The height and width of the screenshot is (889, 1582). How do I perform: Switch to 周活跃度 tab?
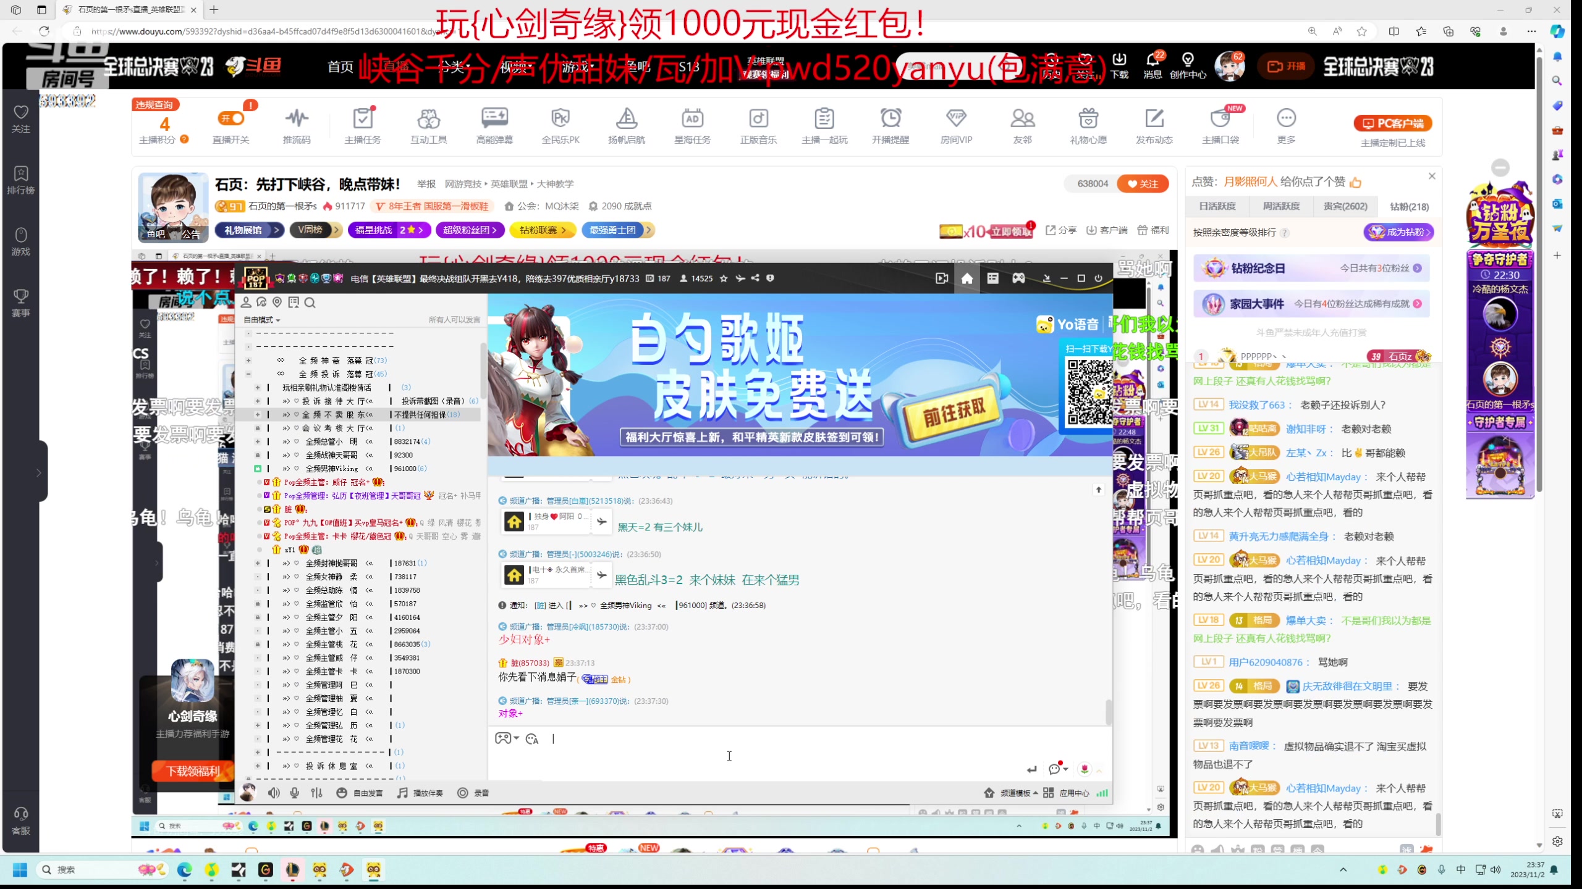pyautogui.click(x=1281, y=206)
